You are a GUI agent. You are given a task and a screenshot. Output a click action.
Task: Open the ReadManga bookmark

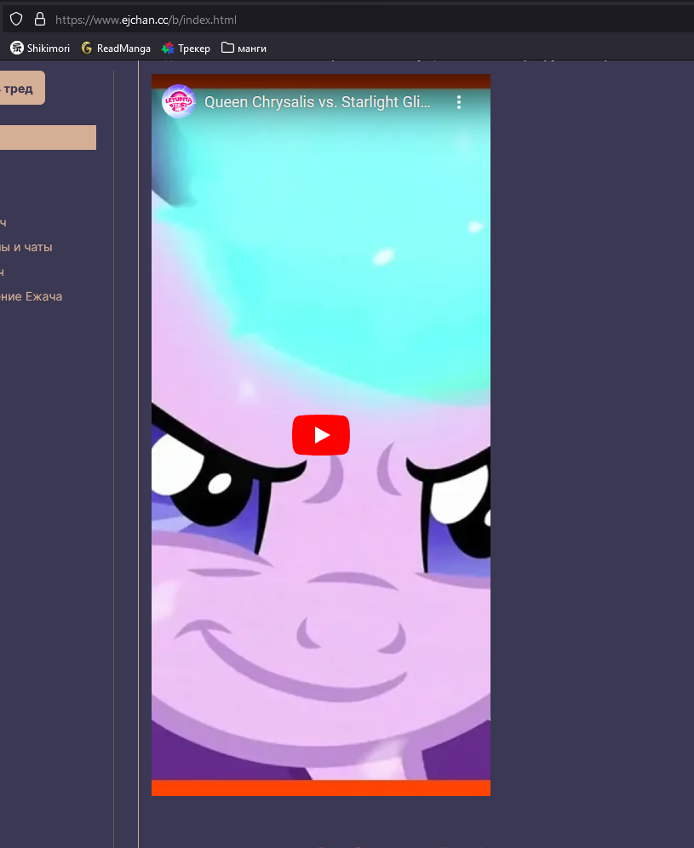coord(116,49)
